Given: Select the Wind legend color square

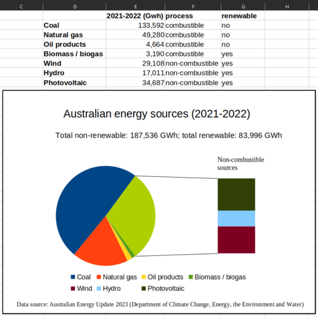Looking at the screenshot, I should pyautogui.click(x=73, y=288).
